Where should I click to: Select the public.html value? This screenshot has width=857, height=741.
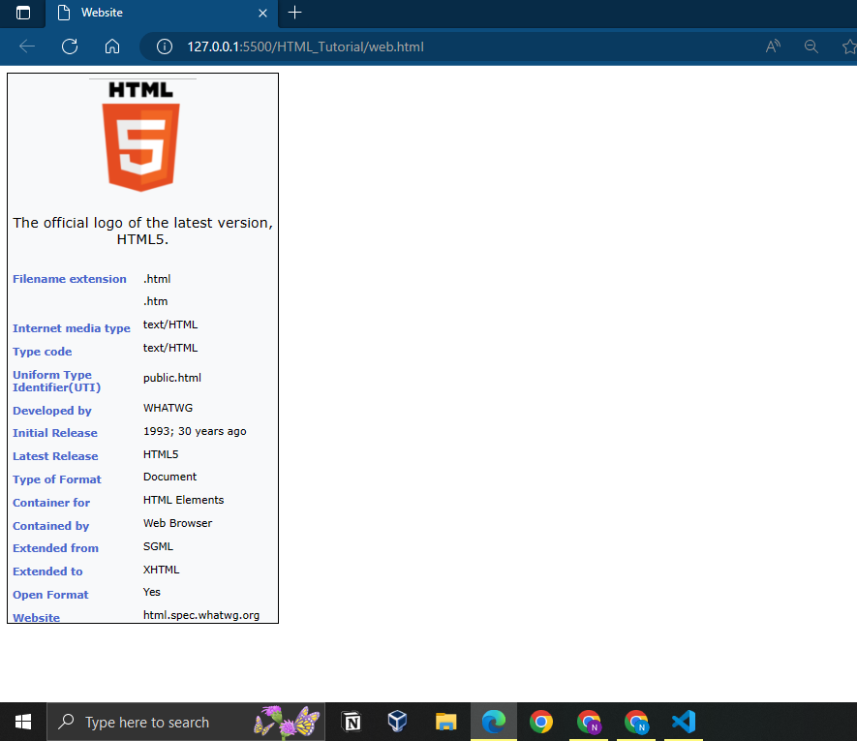(x=172, y=378)
